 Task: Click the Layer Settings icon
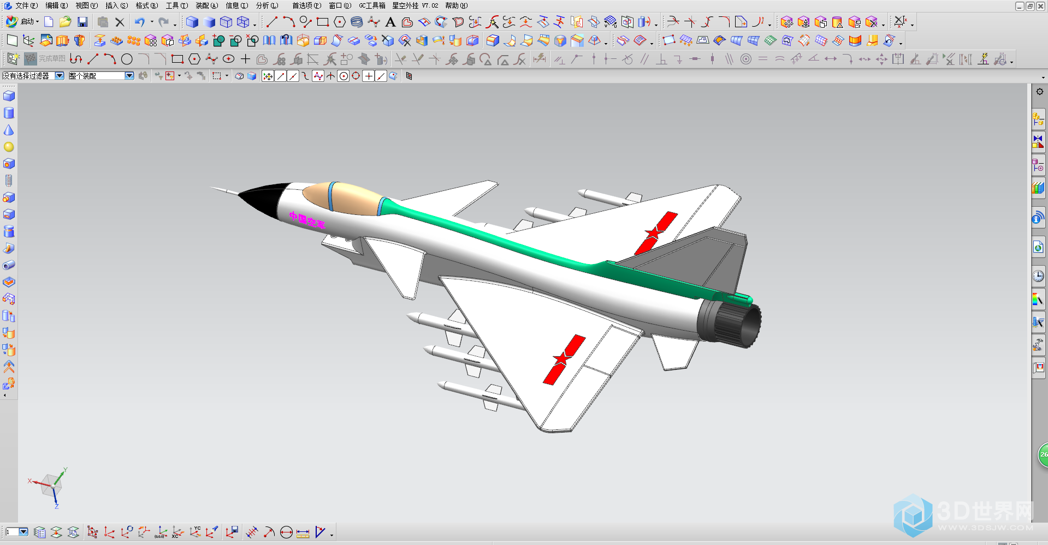(x=39, y=532)
